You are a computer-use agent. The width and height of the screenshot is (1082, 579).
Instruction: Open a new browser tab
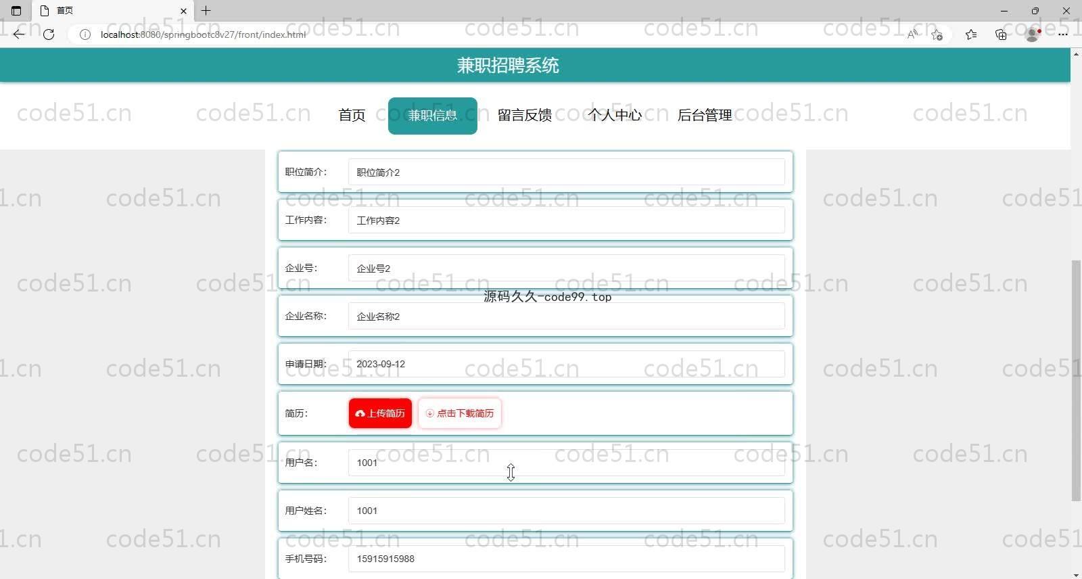[x=206, y=10]
